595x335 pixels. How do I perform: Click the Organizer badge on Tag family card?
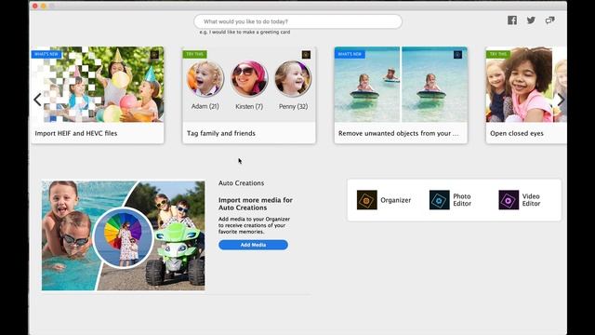click(x=306, y=54)
